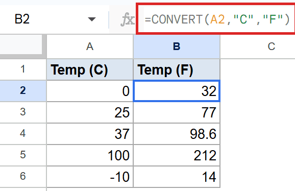Click empty cell C2
295x191 pixels.
pos(258,91)
